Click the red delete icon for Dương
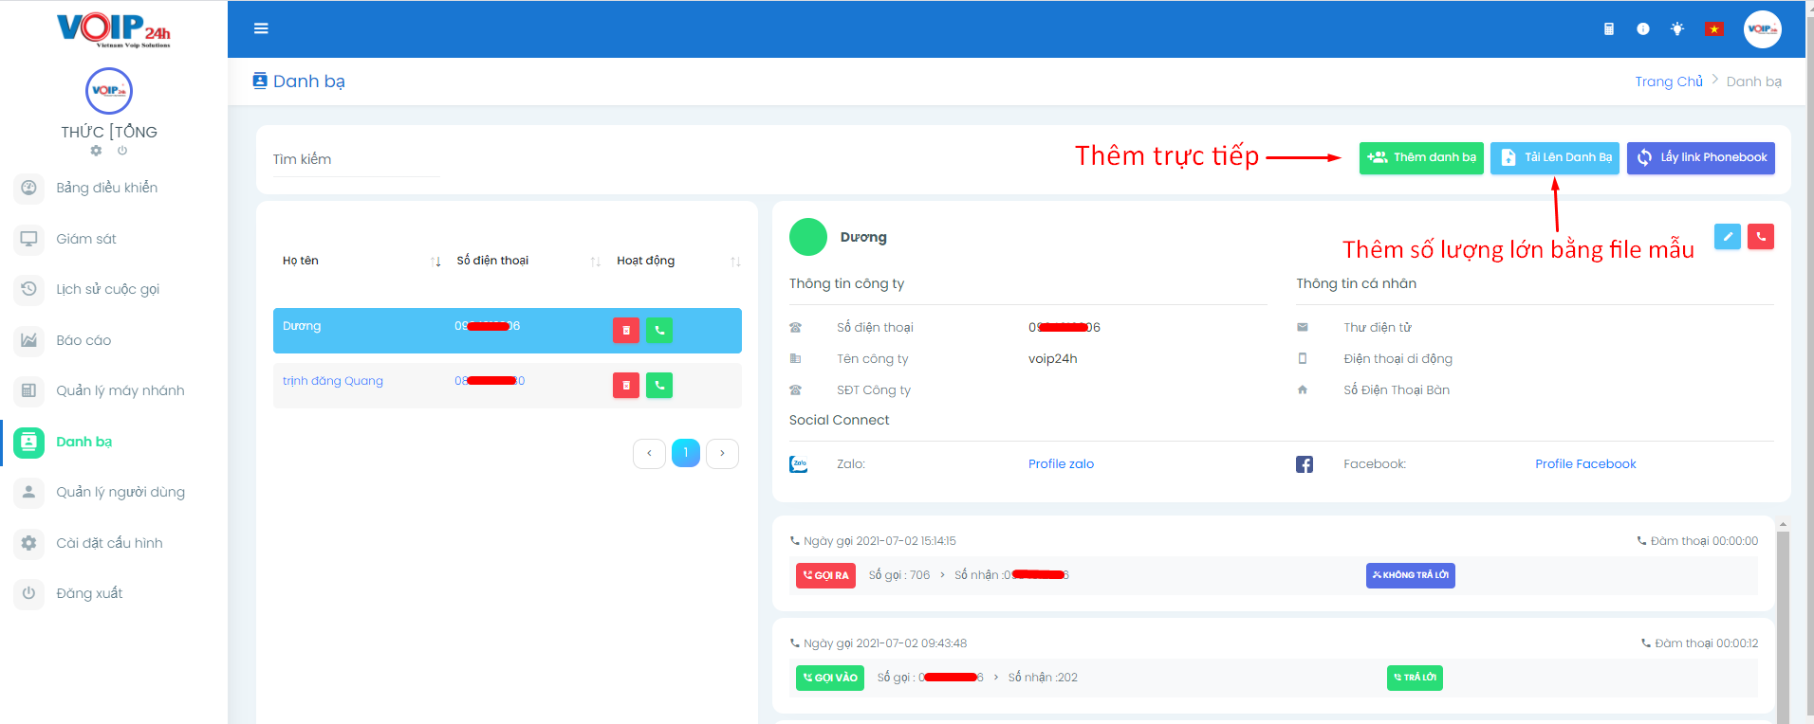This screenshot has width=1814, height=724. [625, 330]
